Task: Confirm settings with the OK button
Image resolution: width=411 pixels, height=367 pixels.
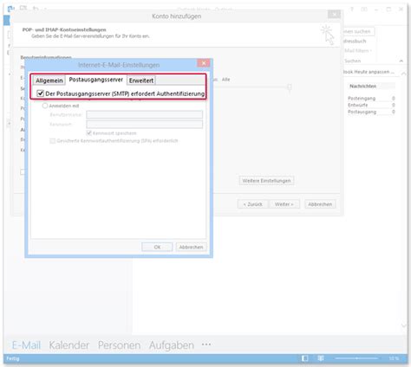Action: point(157,247)
